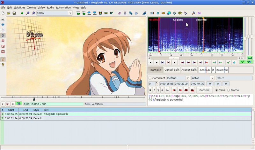Toggle video auto-scroll green button
Viewport: 255px width, 150px height.
19,104
